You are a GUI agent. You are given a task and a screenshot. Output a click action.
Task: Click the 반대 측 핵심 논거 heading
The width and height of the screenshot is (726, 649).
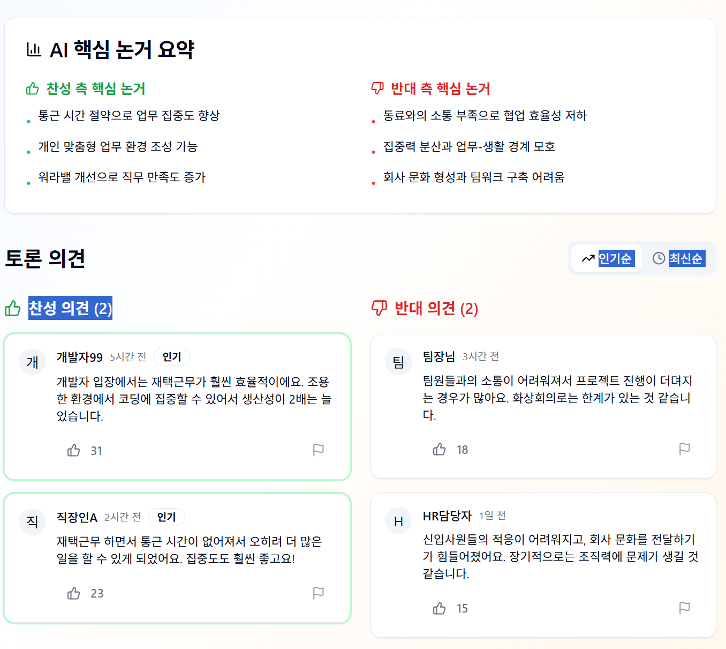point(440,88)
